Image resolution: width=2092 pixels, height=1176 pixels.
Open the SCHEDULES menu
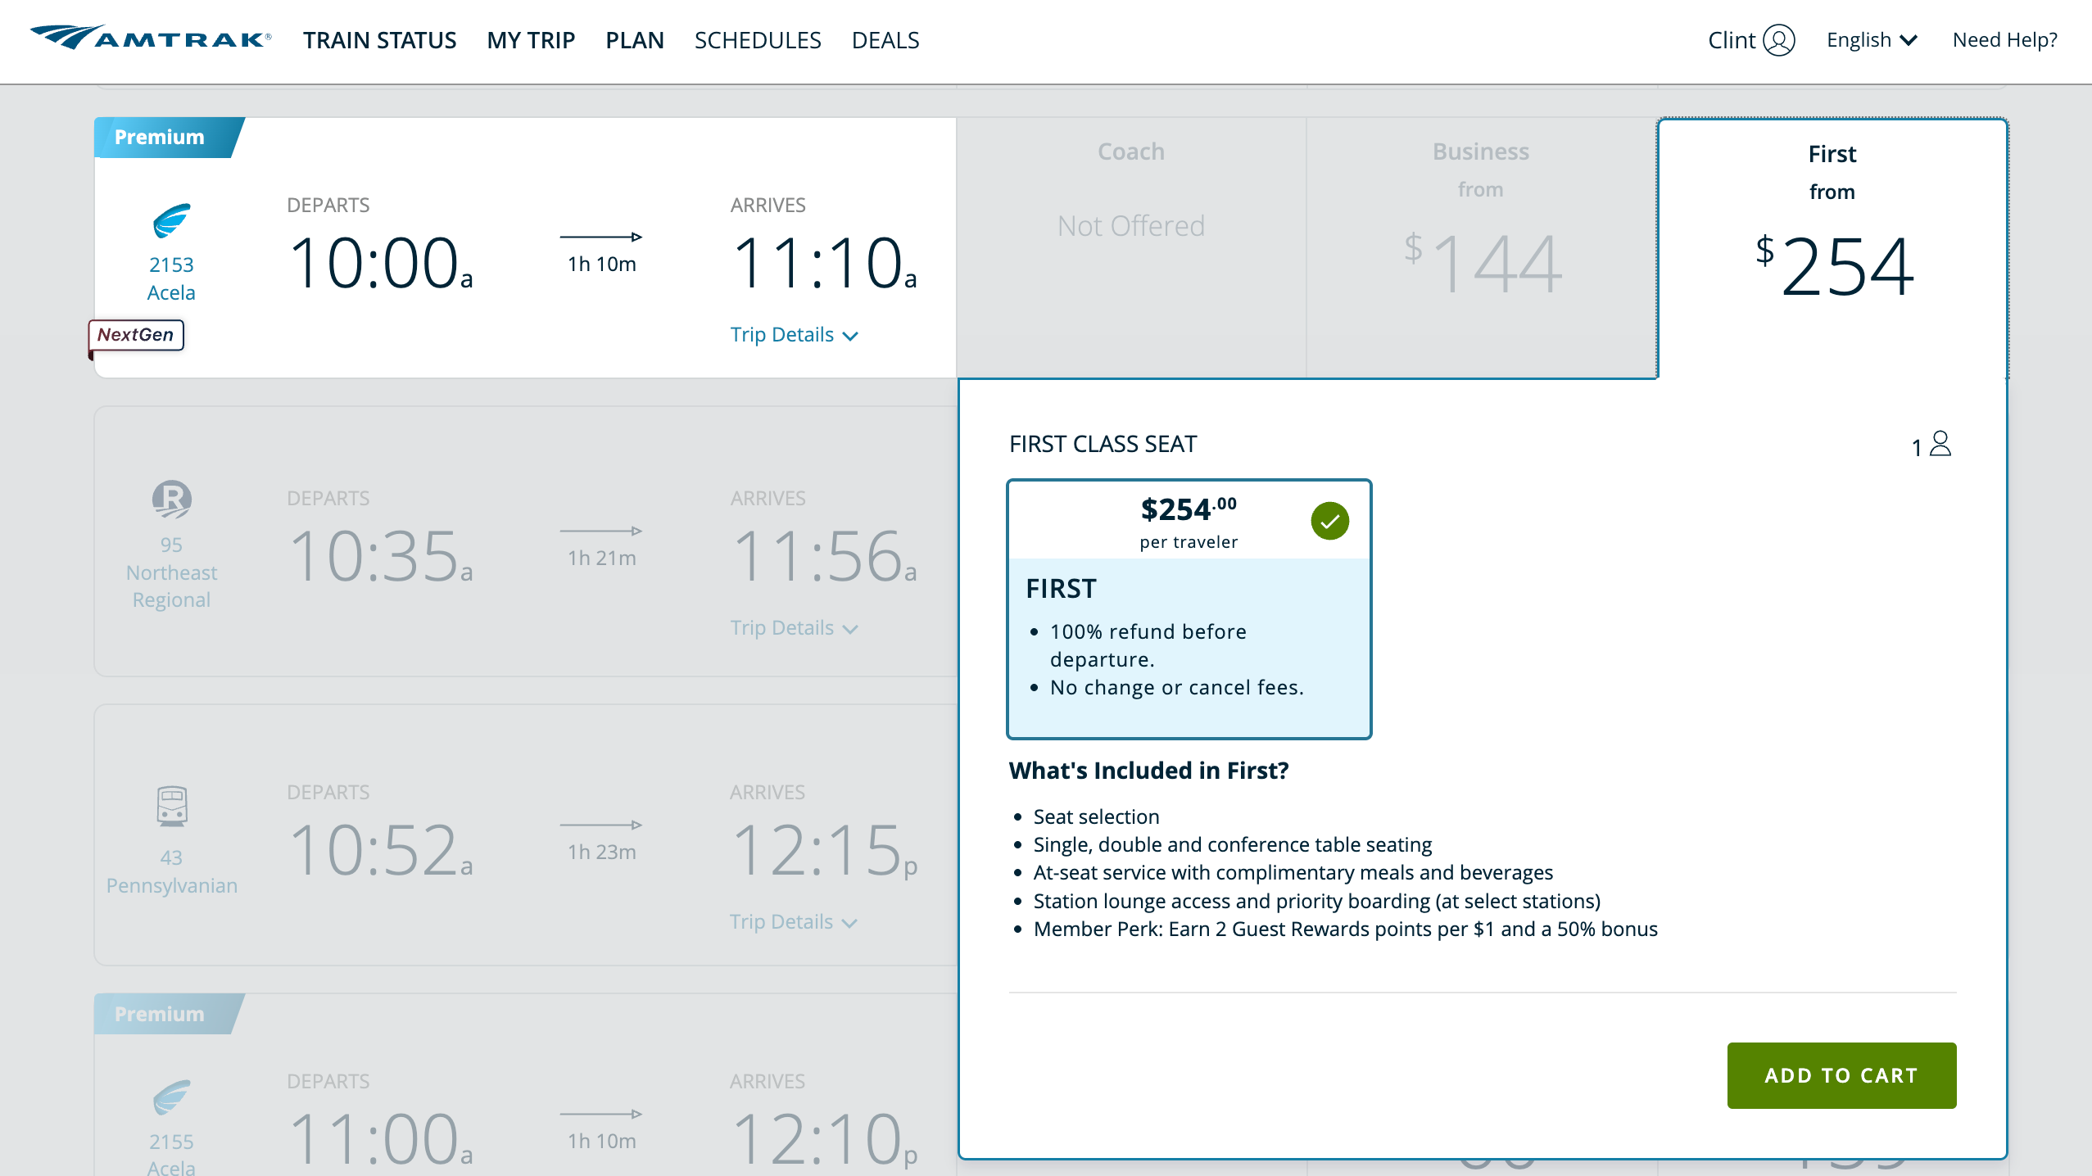point(758,40)
